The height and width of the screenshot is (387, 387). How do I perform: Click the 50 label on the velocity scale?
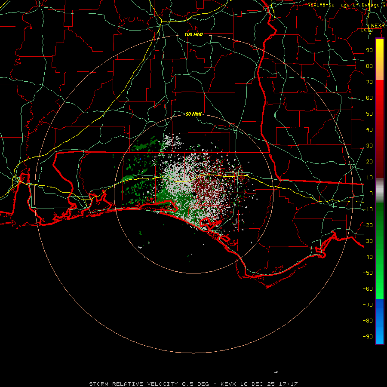[369, 114]
